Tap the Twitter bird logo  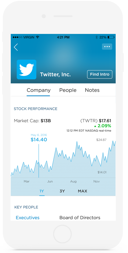click(x=27, y=69)
